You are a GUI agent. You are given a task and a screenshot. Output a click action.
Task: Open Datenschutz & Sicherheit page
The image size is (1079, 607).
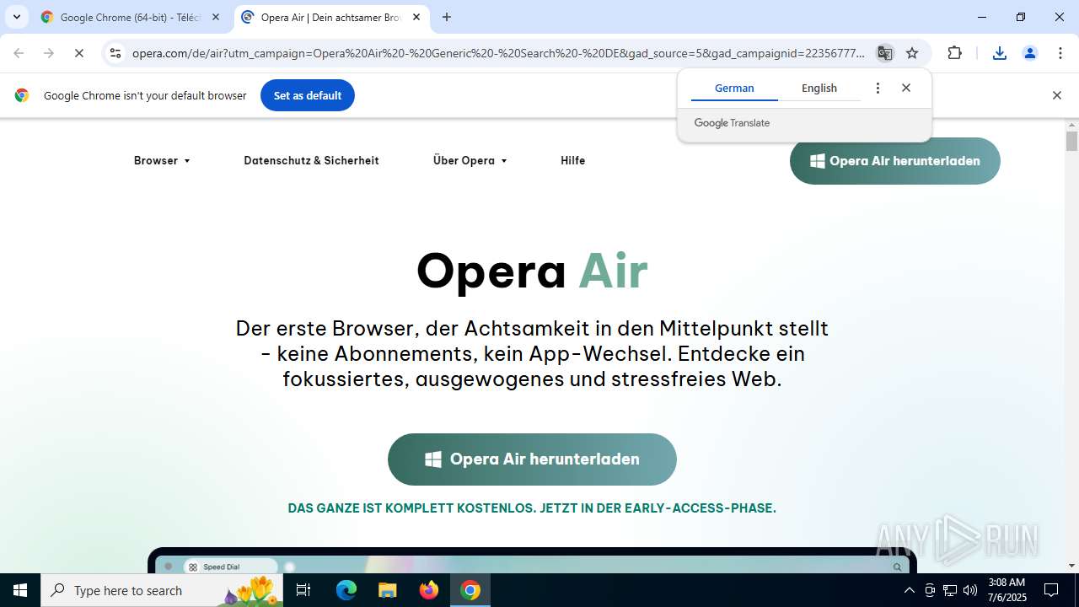click(x=311, y=160)
